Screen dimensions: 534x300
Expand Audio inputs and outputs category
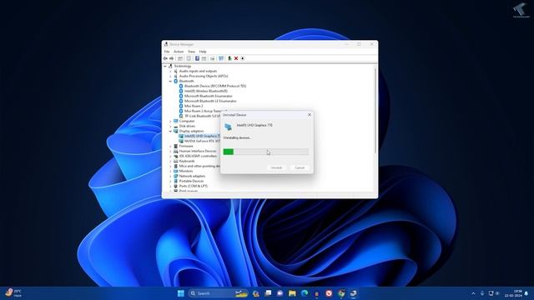(170, 72)
